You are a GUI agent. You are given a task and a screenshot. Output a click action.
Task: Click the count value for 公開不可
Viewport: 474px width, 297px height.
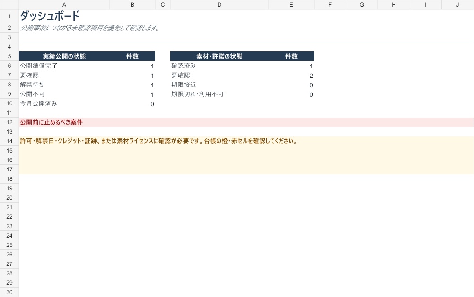(132, 94)
